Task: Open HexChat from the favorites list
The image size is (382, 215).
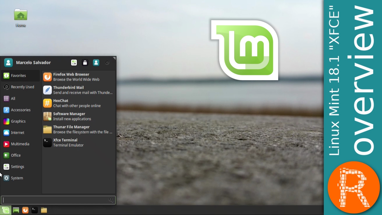Action: (78, 103)
